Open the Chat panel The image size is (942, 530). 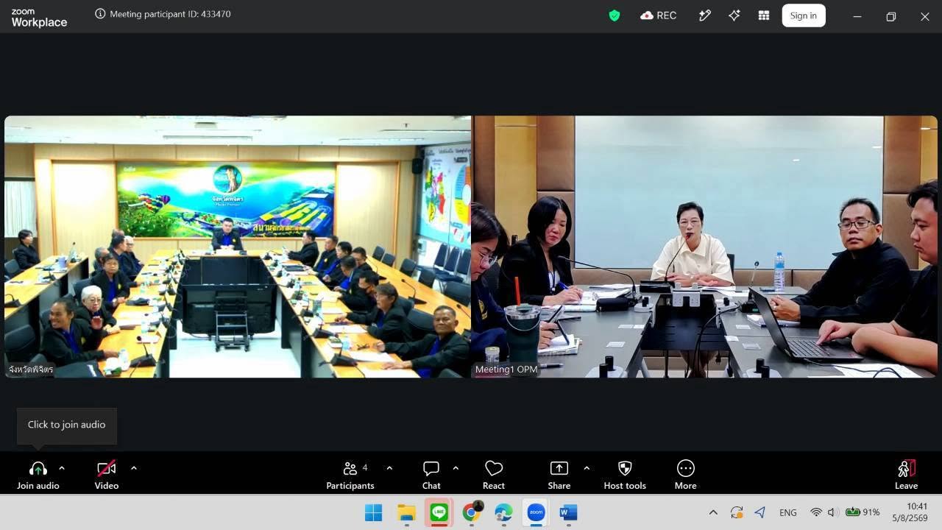(x=431, y=475)
